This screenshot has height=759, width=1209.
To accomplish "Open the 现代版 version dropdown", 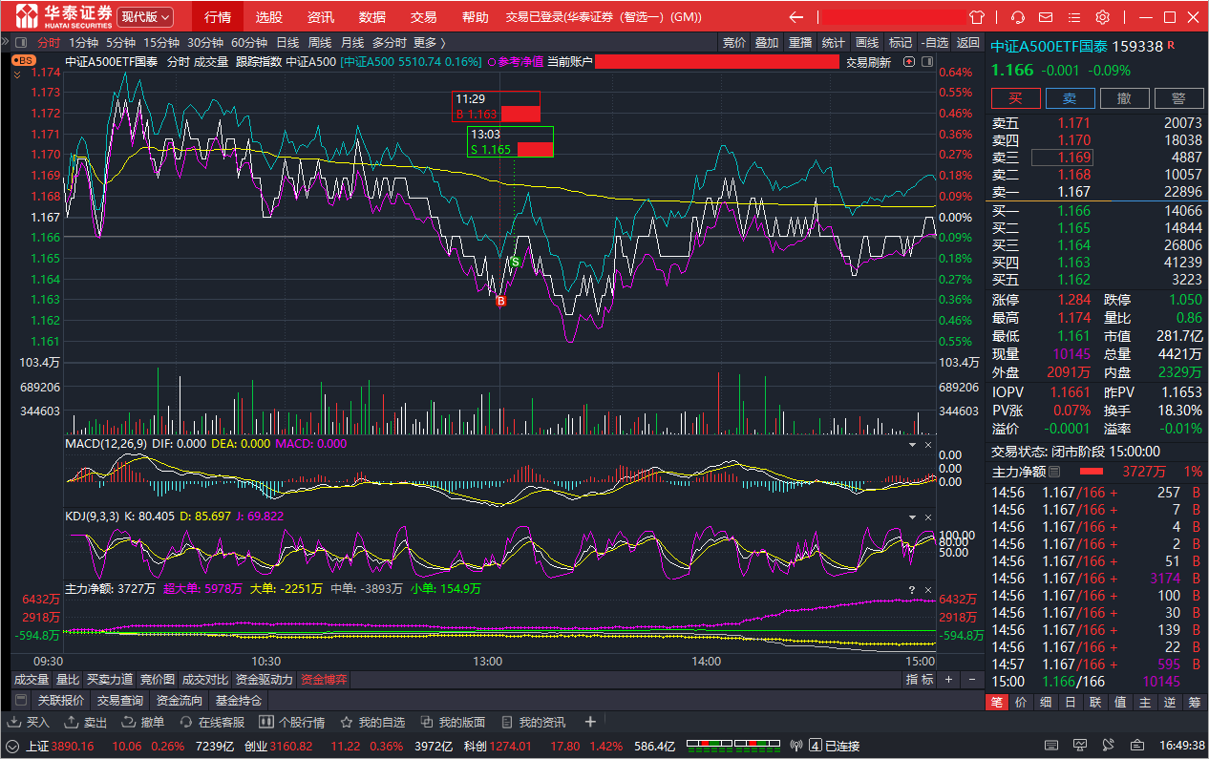I will [145, 17].
